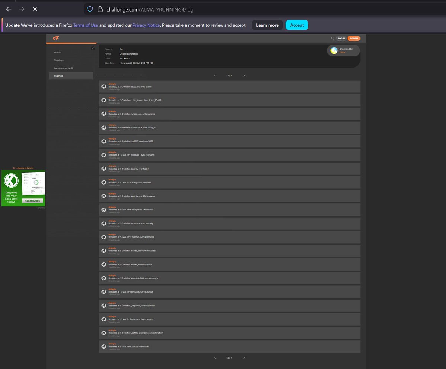Screen dimensions: 446x369
Task: Toggle the tracking protection shield icon
Action: (90, 9)
